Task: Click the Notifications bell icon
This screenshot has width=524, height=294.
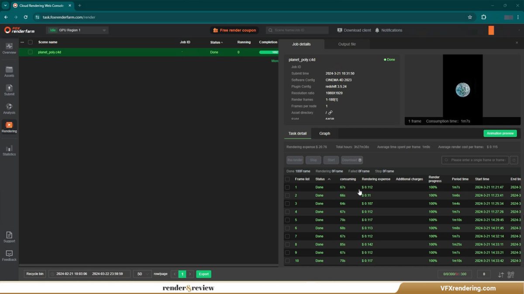Action: (377, 30)
